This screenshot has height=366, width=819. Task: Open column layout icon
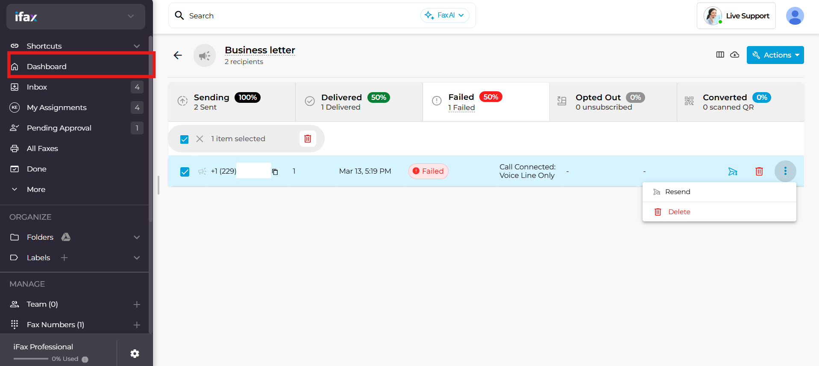(x=720, y=55)
